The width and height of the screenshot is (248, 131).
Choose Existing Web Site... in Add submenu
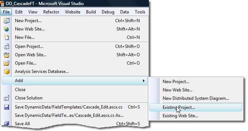click(x=196, y=116)
